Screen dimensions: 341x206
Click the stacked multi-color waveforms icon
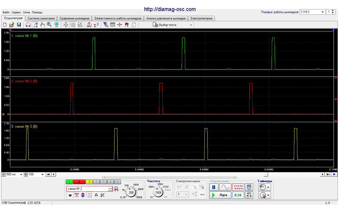coord(73,25)
